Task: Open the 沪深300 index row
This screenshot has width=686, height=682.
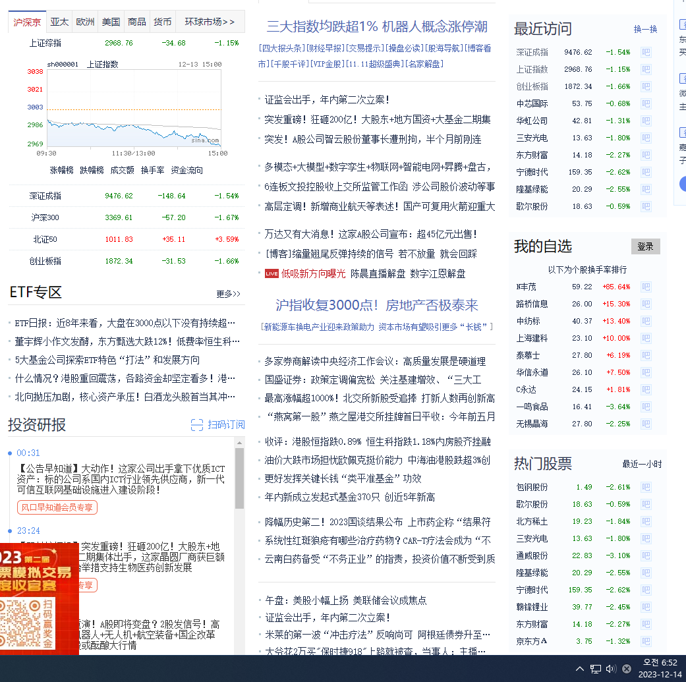Action: tap(127, 217)
